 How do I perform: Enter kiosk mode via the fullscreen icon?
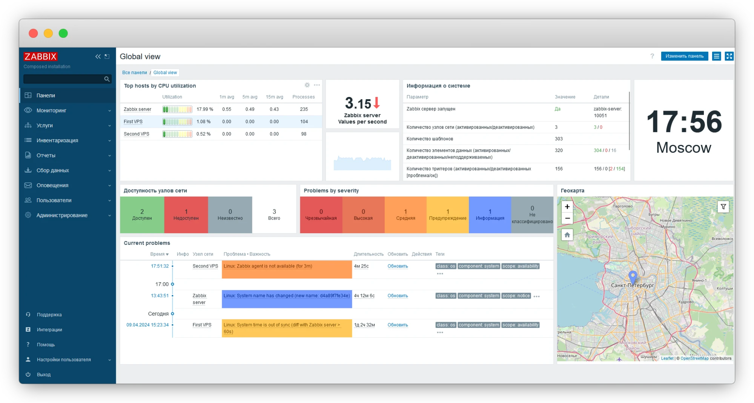(x=729, y=56)
